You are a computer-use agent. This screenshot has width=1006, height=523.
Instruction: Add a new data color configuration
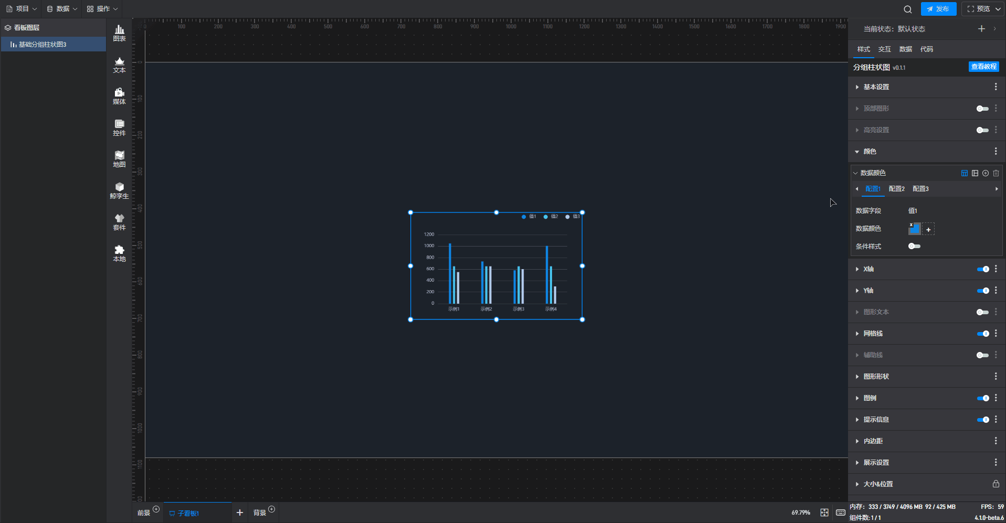coord(986,173)
